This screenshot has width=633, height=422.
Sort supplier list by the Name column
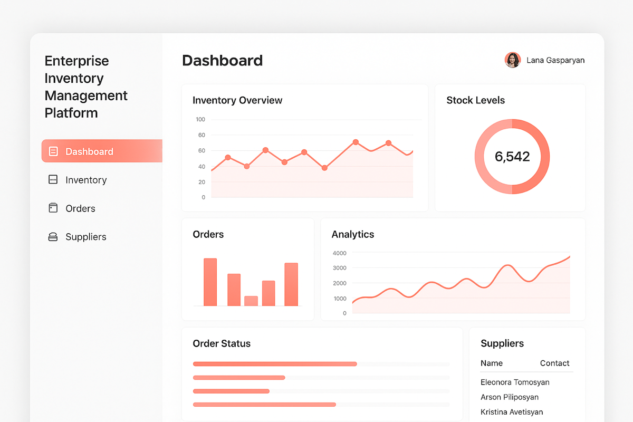tap(491, 363)
